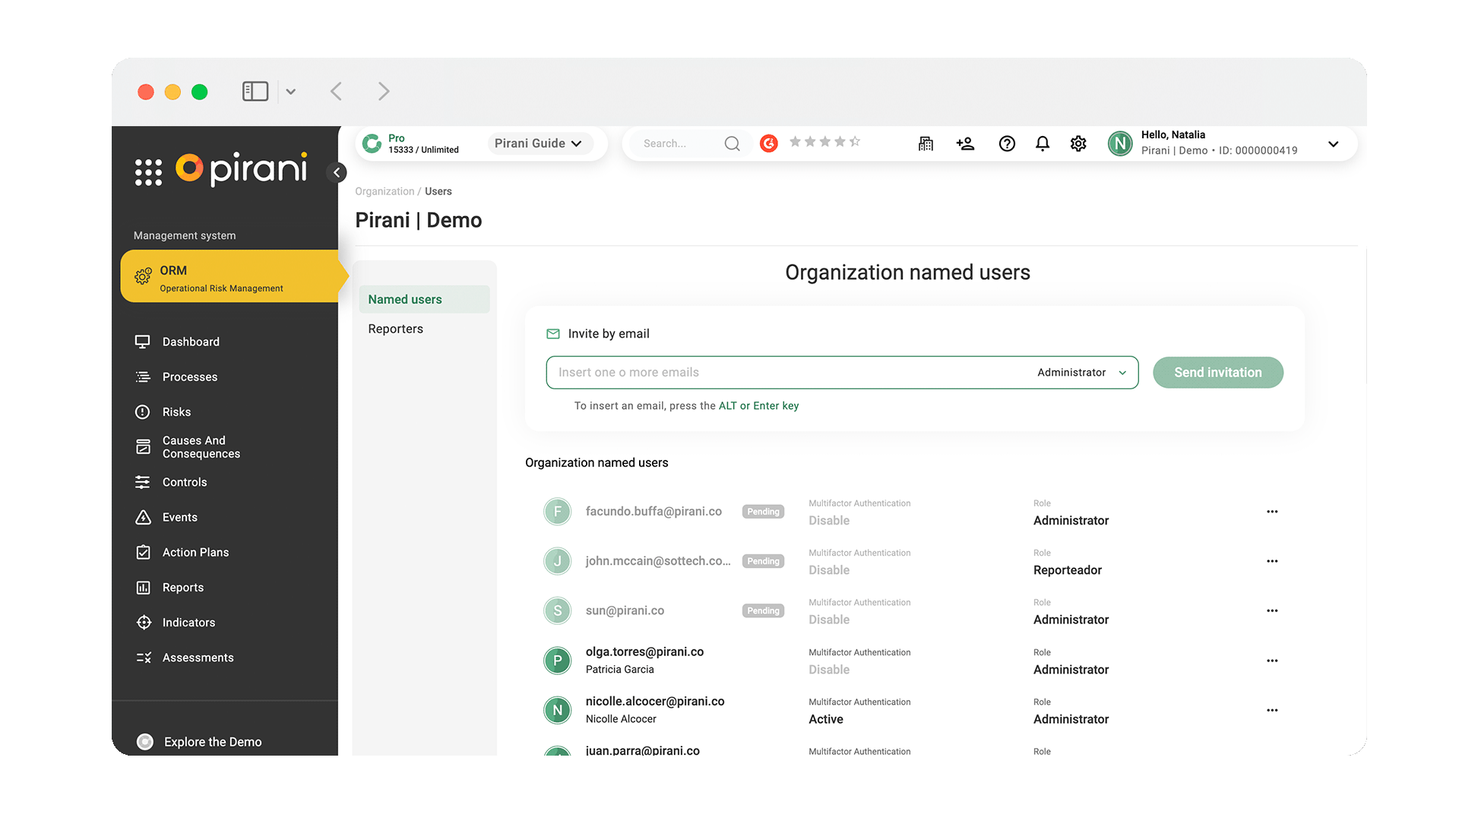Expand the Pirani Guide dropdown
Viewport: 1459px width, 821px height.
point(538,144)
